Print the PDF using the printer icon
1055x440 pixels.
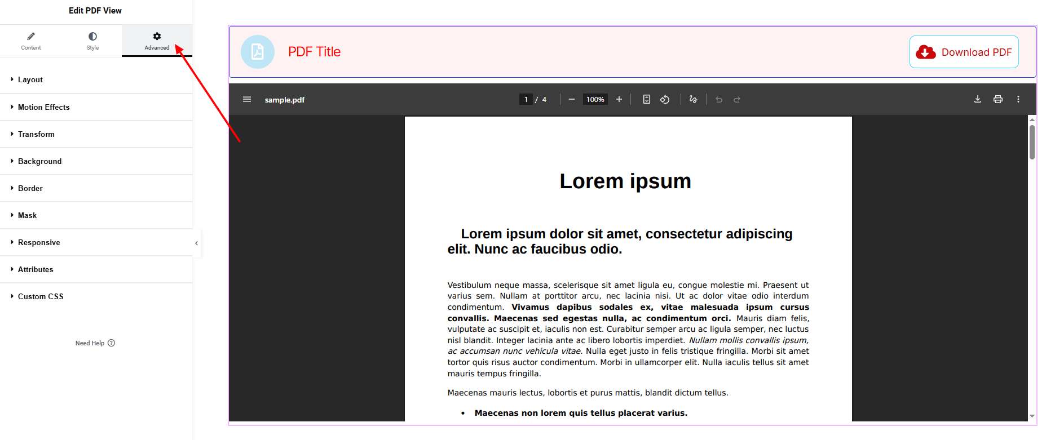(998, 99)
